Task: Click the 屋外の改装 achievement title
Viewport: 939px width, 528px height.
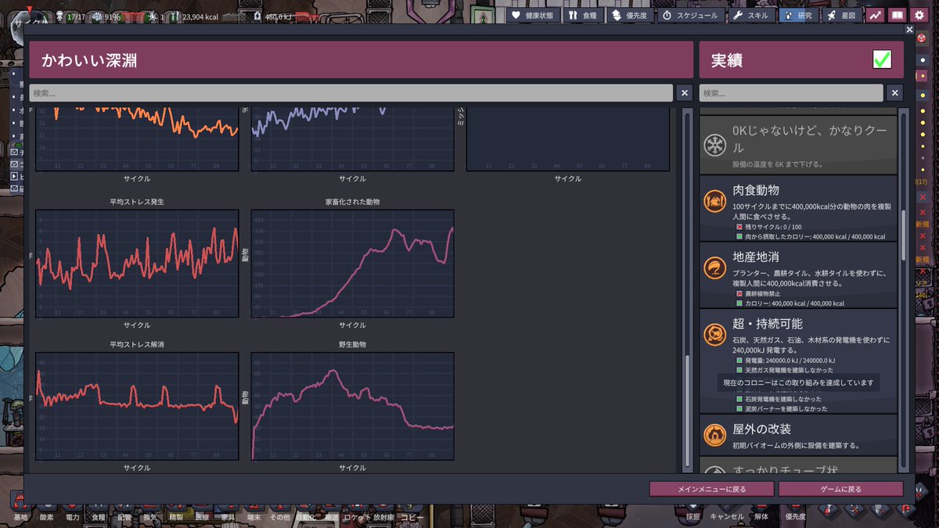Action: point(761,429)
